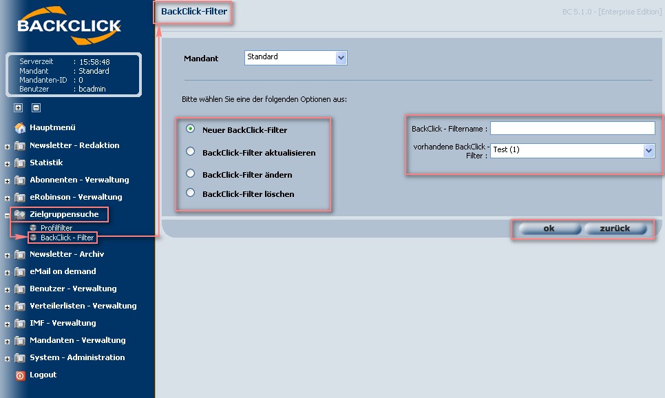Click the Logout link

[x=43, y=375]
